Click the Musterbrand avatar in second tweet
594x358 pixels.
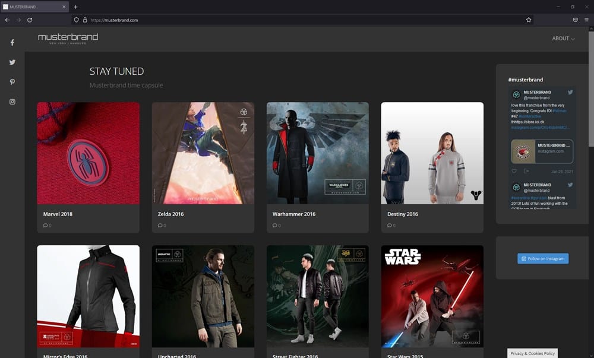[x=516, y=187]
